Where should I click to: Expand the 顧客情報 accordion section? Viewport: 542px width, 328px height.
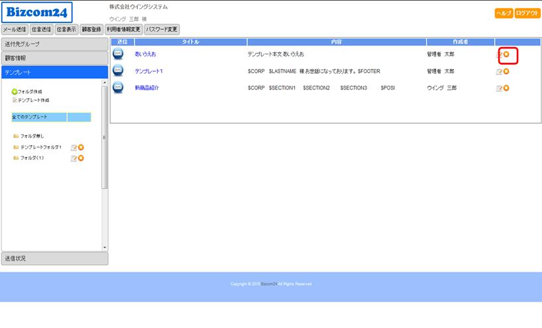(54, 58)
